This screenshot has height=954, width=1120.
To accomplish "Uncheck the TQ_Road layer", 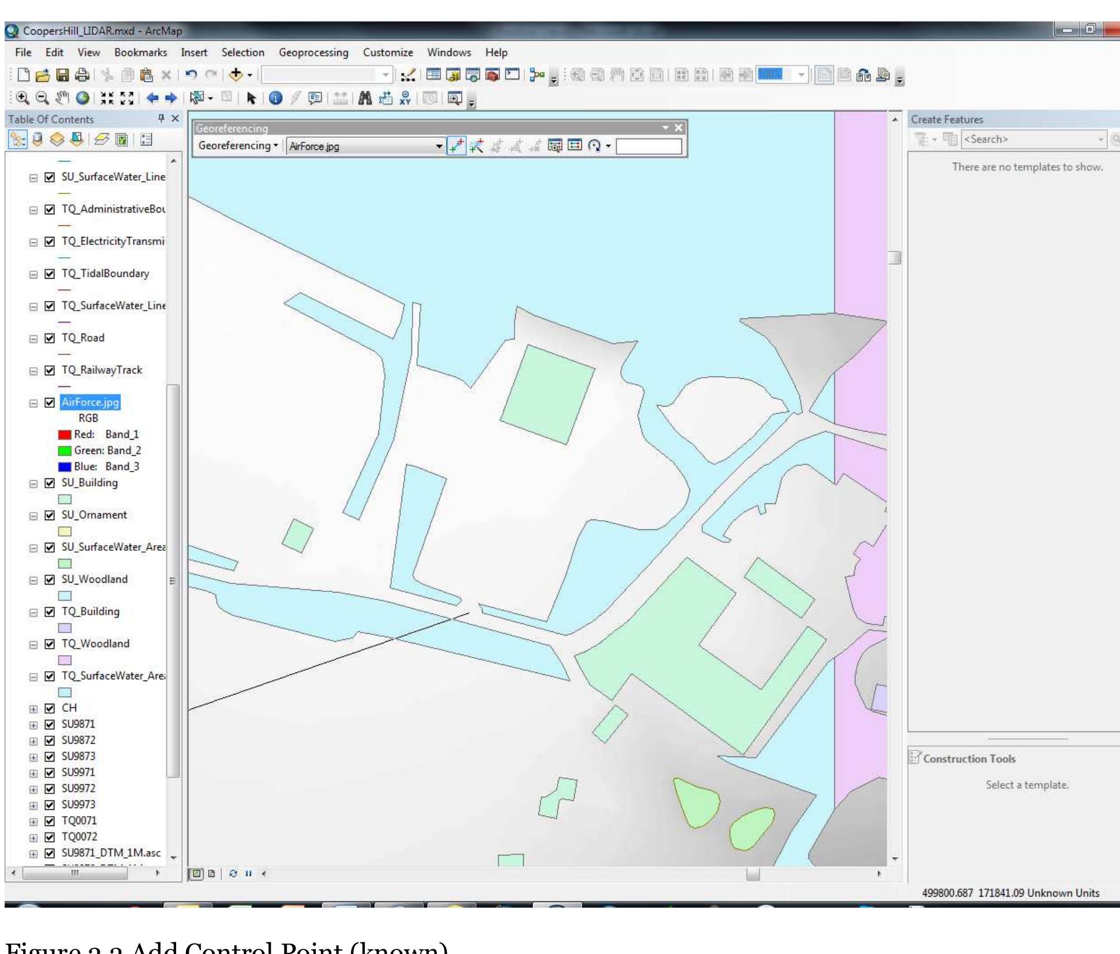I will click(x=50, y=338).
